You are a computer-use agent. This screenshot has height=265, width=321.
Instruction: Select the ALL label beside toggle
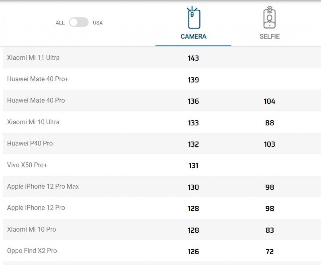click(x=60, y=23)
